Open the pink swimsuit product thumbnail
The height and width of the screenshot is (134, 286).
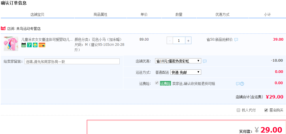[x=11, y=44]
